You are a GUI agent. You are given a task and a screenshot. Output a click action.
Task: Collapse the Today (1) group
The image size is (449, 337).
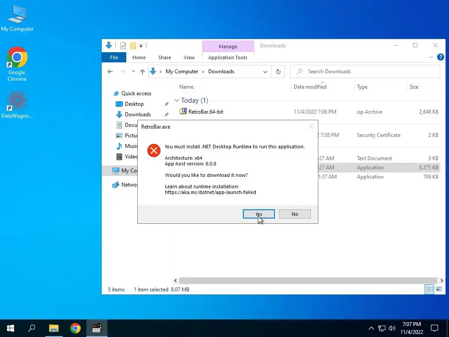pos(177,100)
